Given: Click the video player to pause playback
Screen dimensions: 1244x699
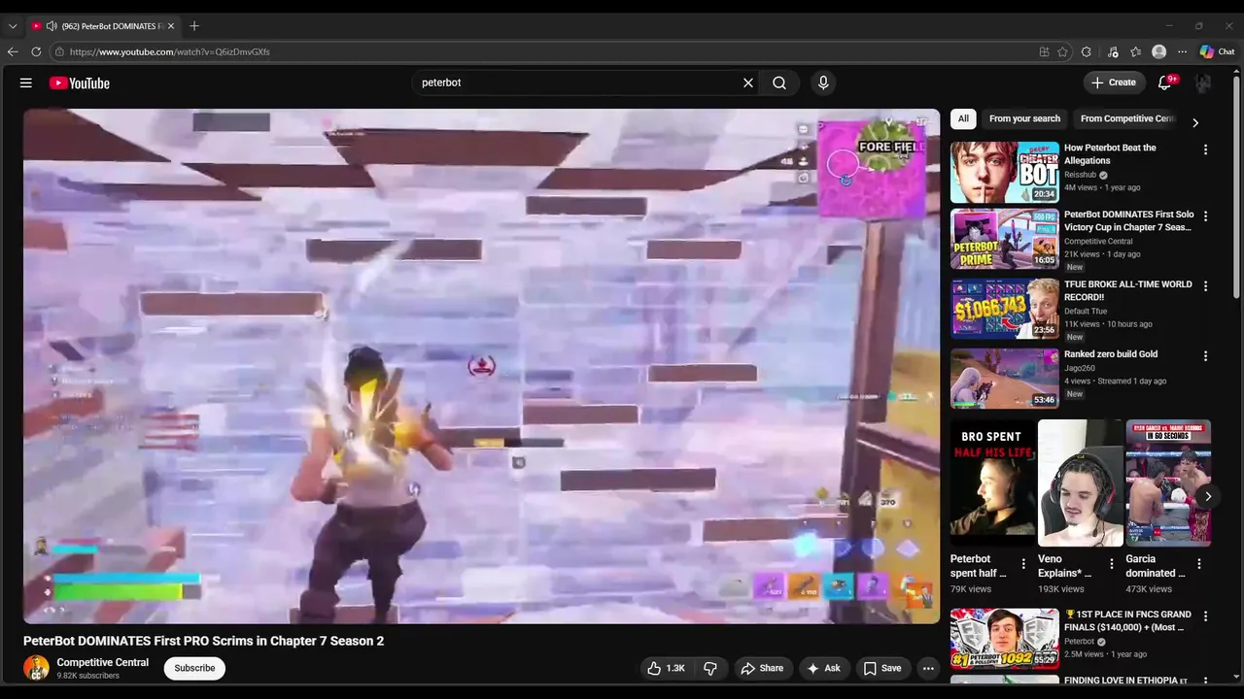Looking at the screenshot, I should point(481,366).
